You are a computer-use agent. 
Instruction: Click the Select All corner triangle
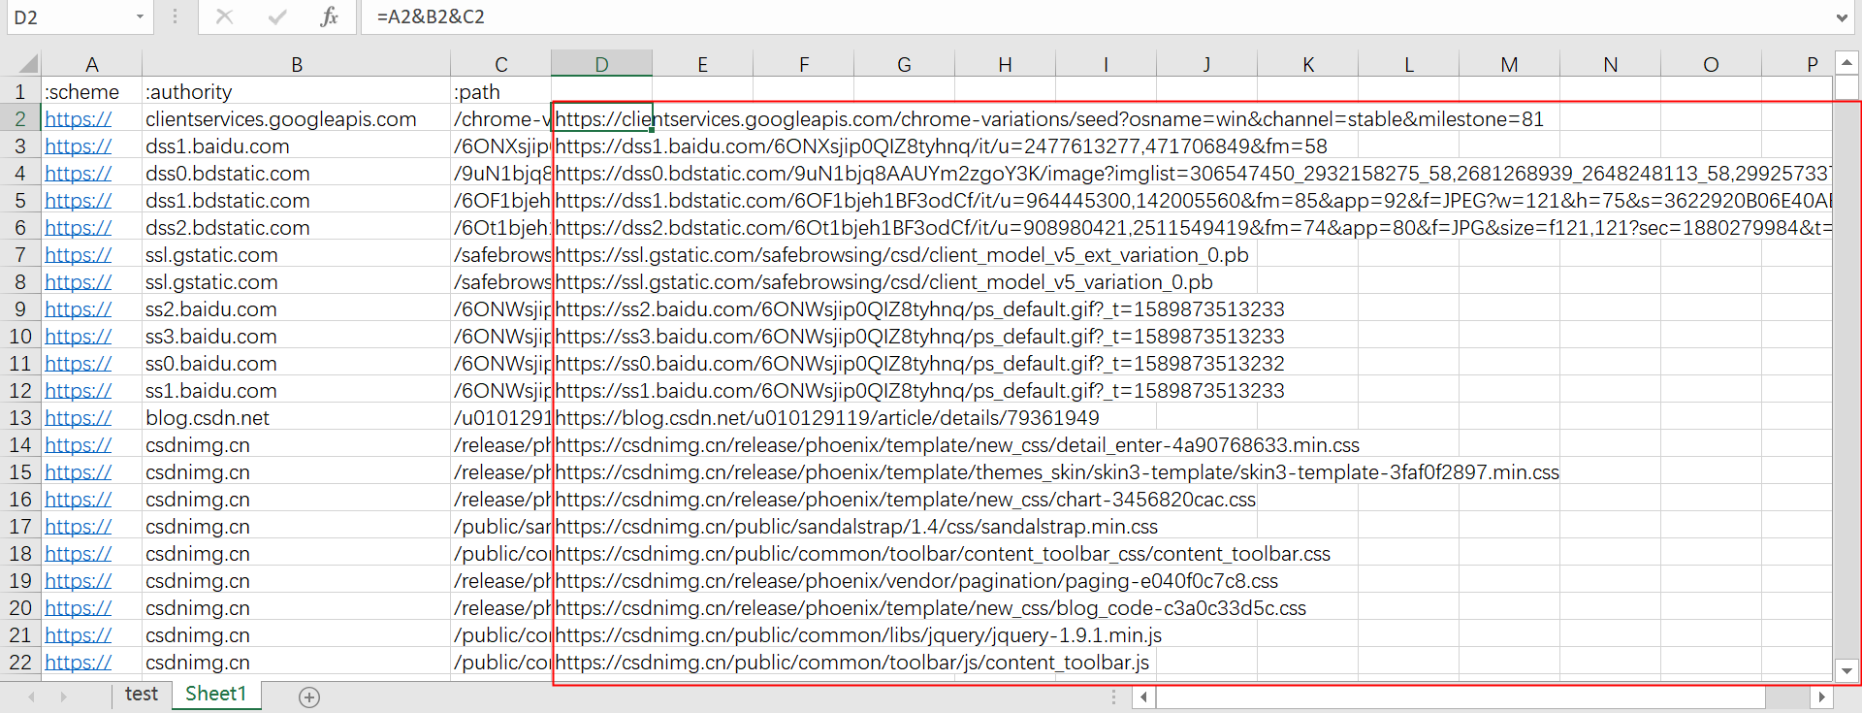click(28, 64)
